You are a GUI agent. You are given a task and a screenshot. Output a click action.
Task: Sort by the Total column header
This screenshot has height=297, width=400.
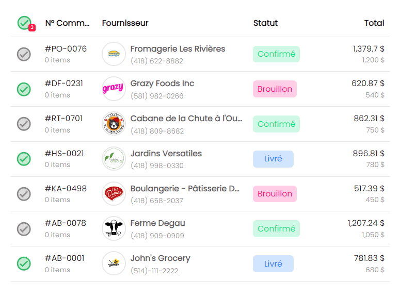pyautogui.click(x=374, y=23)
